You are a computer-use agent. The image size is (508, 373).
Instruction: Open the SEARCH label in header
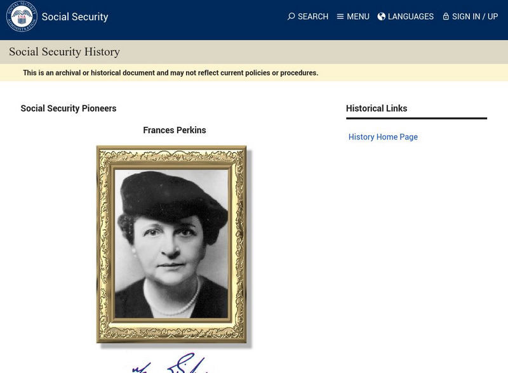tap(313, 16)
